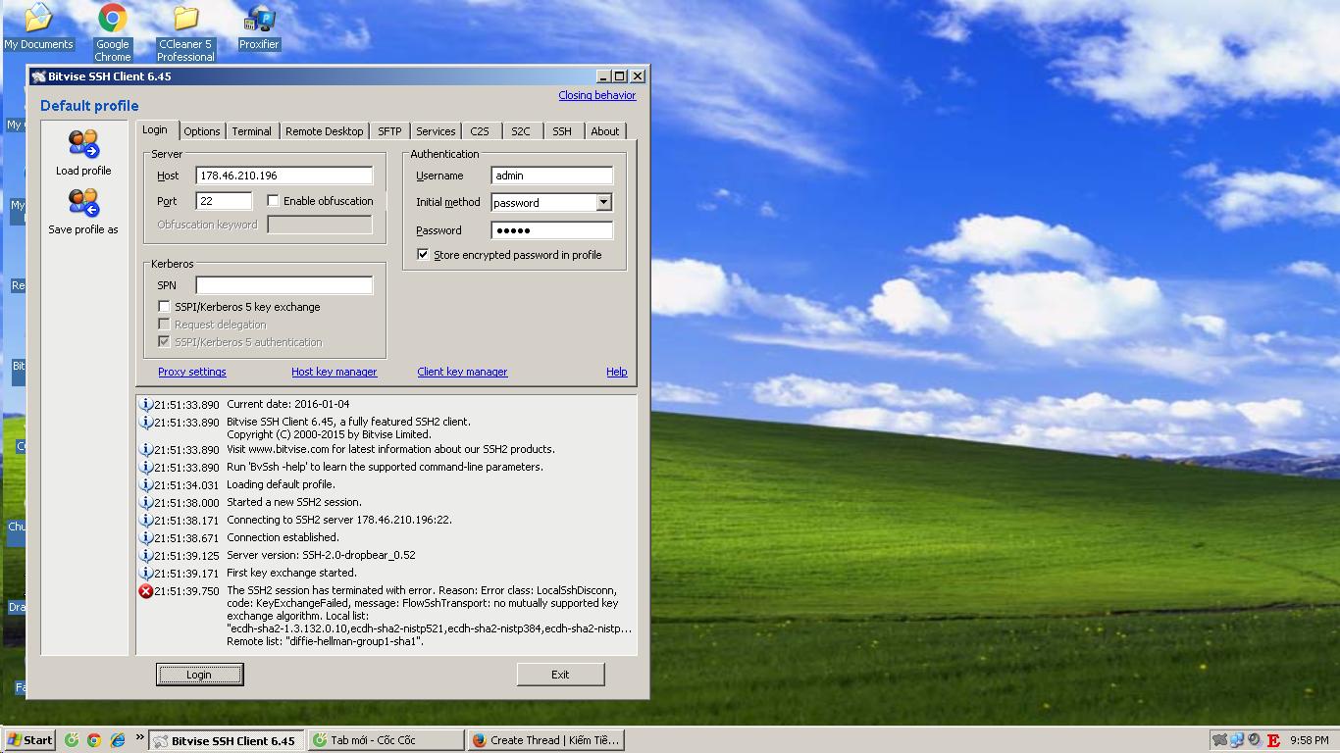Click the Bitvise tray icon in system tray
The height and width of the screenshot is (753, 1340).
1219,740
